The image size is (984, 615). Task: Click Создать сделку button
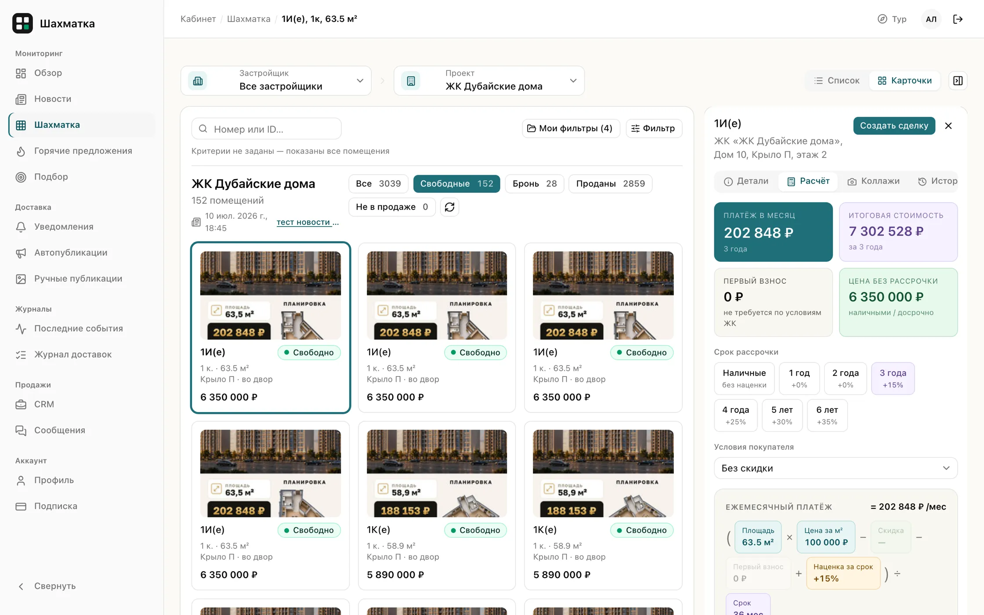pos(894,126)
